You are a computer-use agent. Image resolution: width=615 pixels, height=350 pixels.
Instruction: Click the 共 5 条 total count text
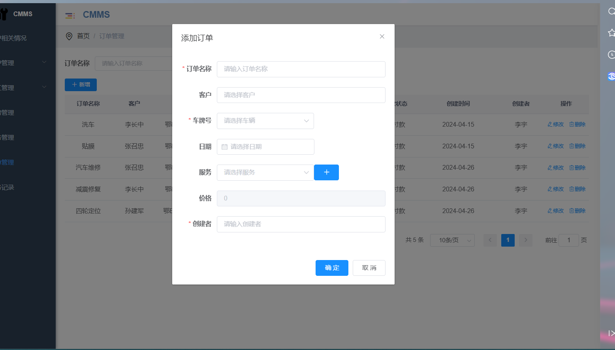click(x=414, y=240)
